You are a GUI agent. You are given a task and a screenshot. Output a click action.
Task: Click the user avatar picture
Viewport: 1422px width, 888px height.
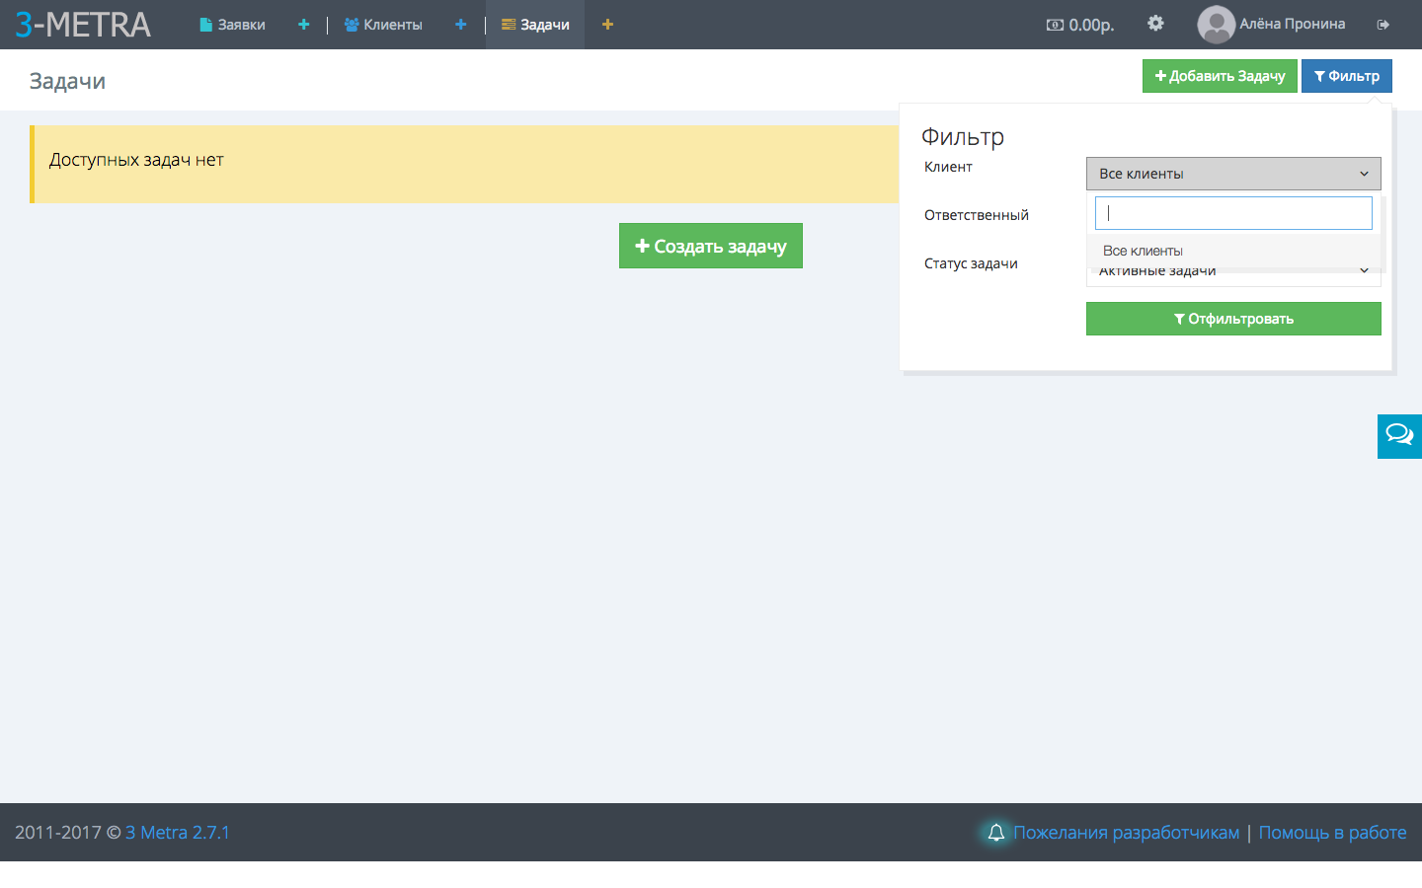tap(1216, 25)
